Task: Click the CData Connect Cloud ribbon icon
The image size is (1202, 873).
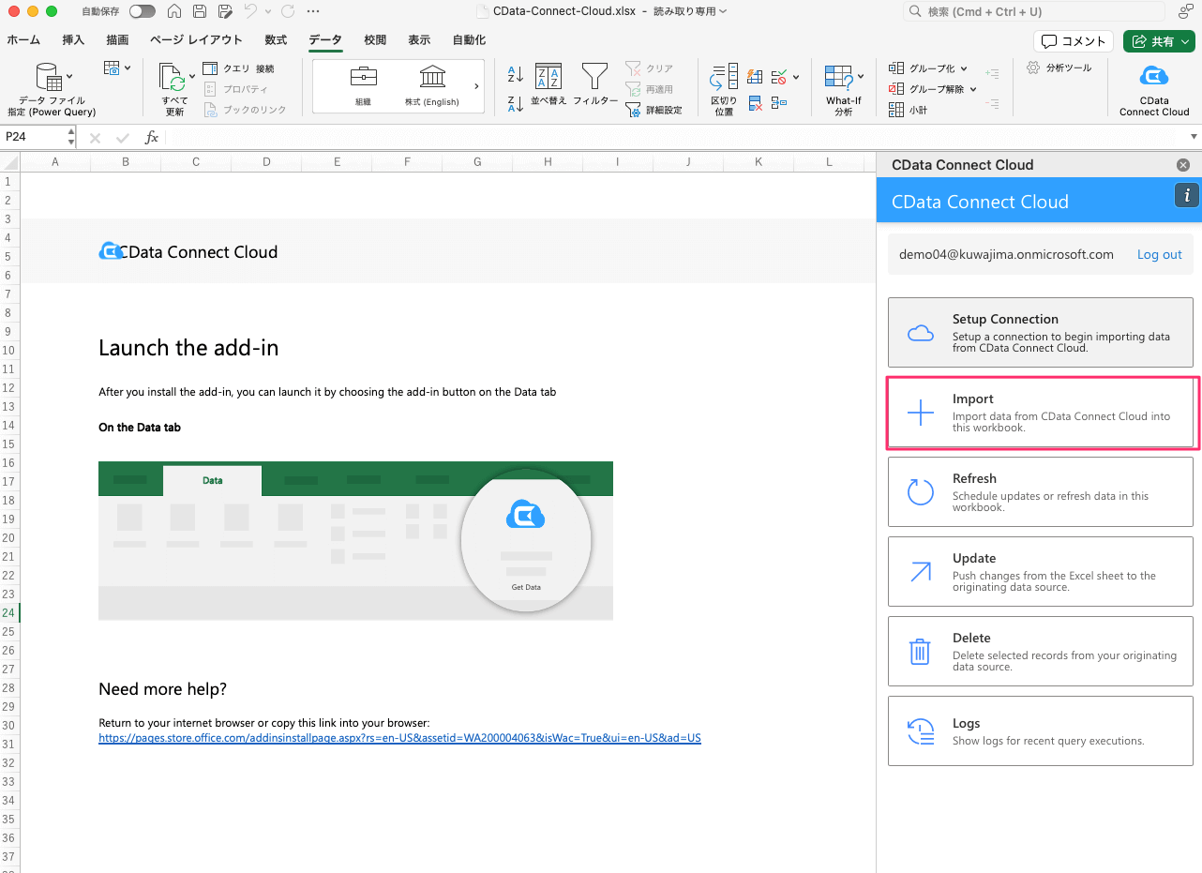Action: 1153,77
